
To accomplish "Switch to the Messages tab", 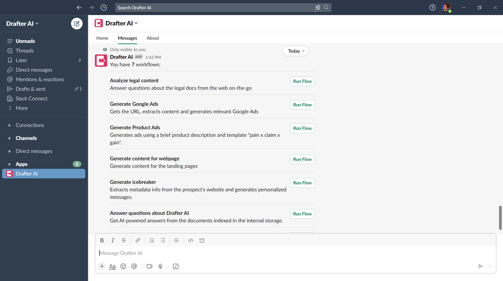I will 127,38.
